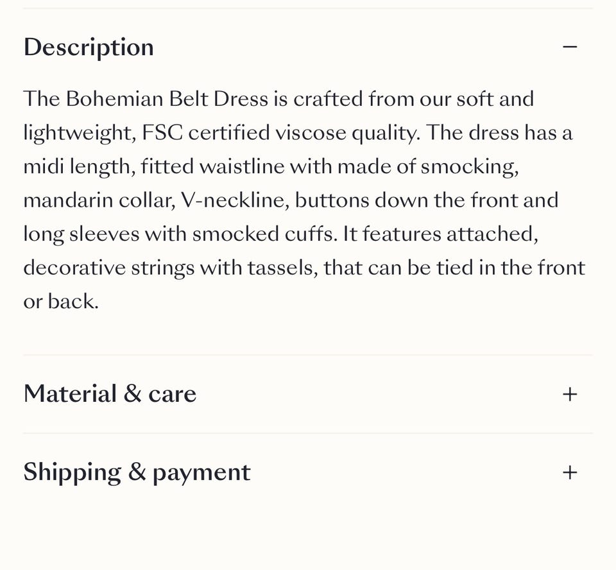Click the word "Material" in the accordion
The image size is (616, 570).
pyautogui.click(x=69, y=394)
